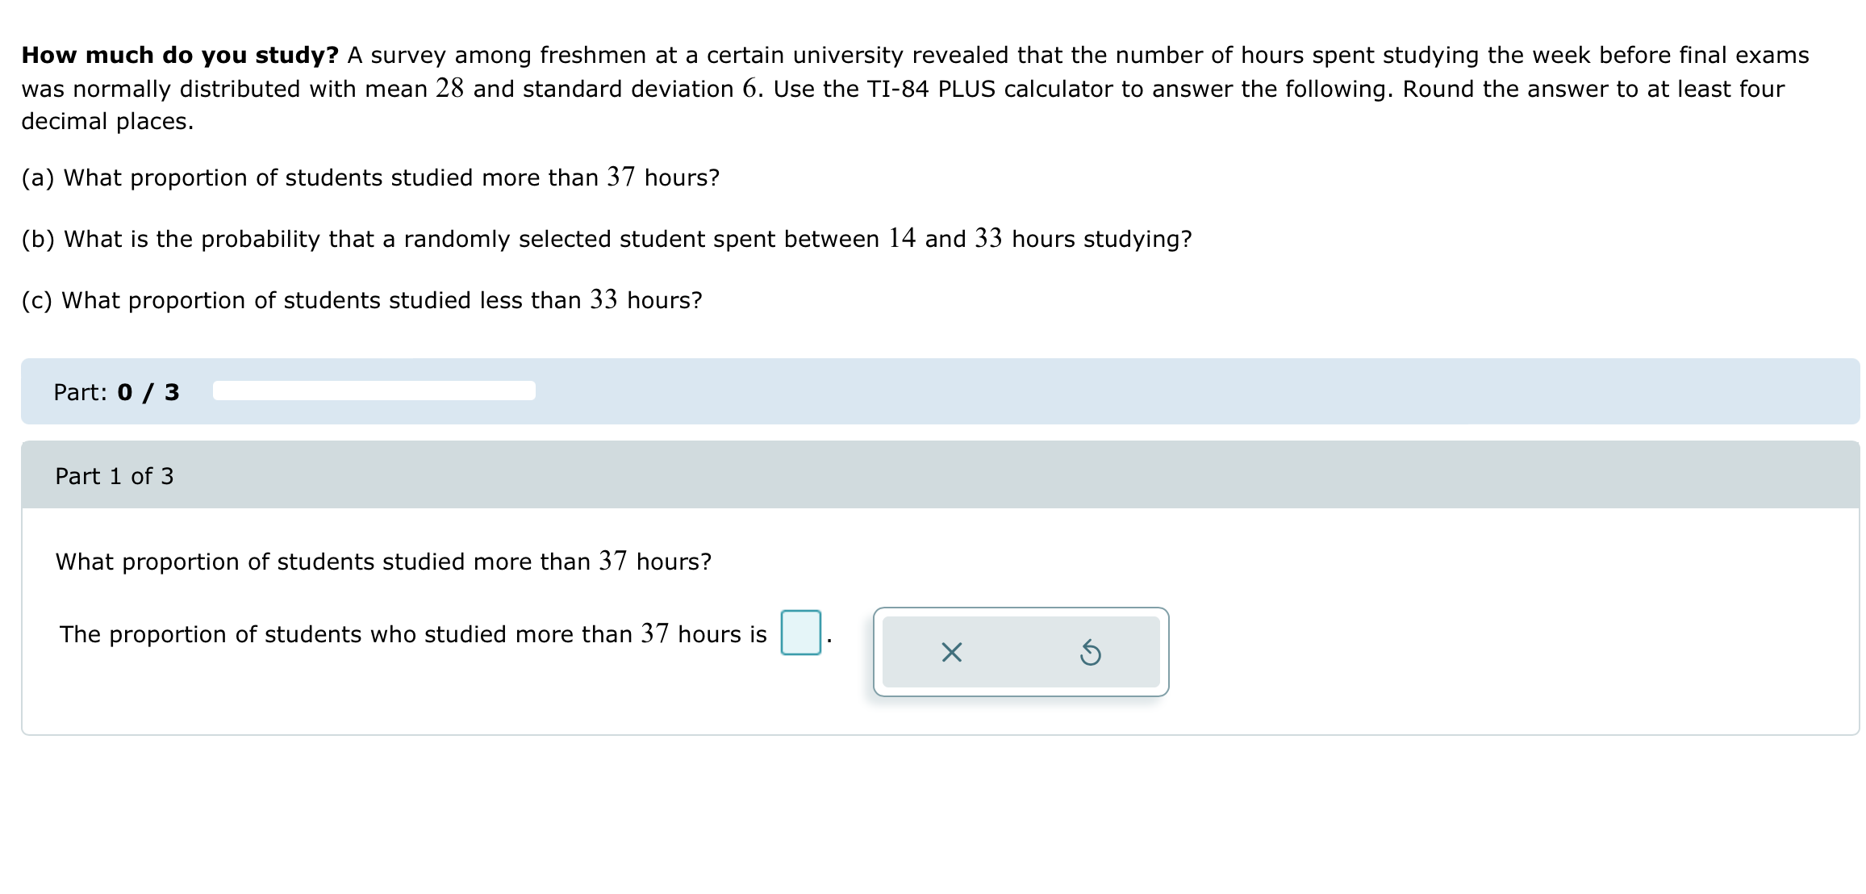1866x894 pixels.
Task: Click the mean value 28 in the problem
Action: pos(449,88)
